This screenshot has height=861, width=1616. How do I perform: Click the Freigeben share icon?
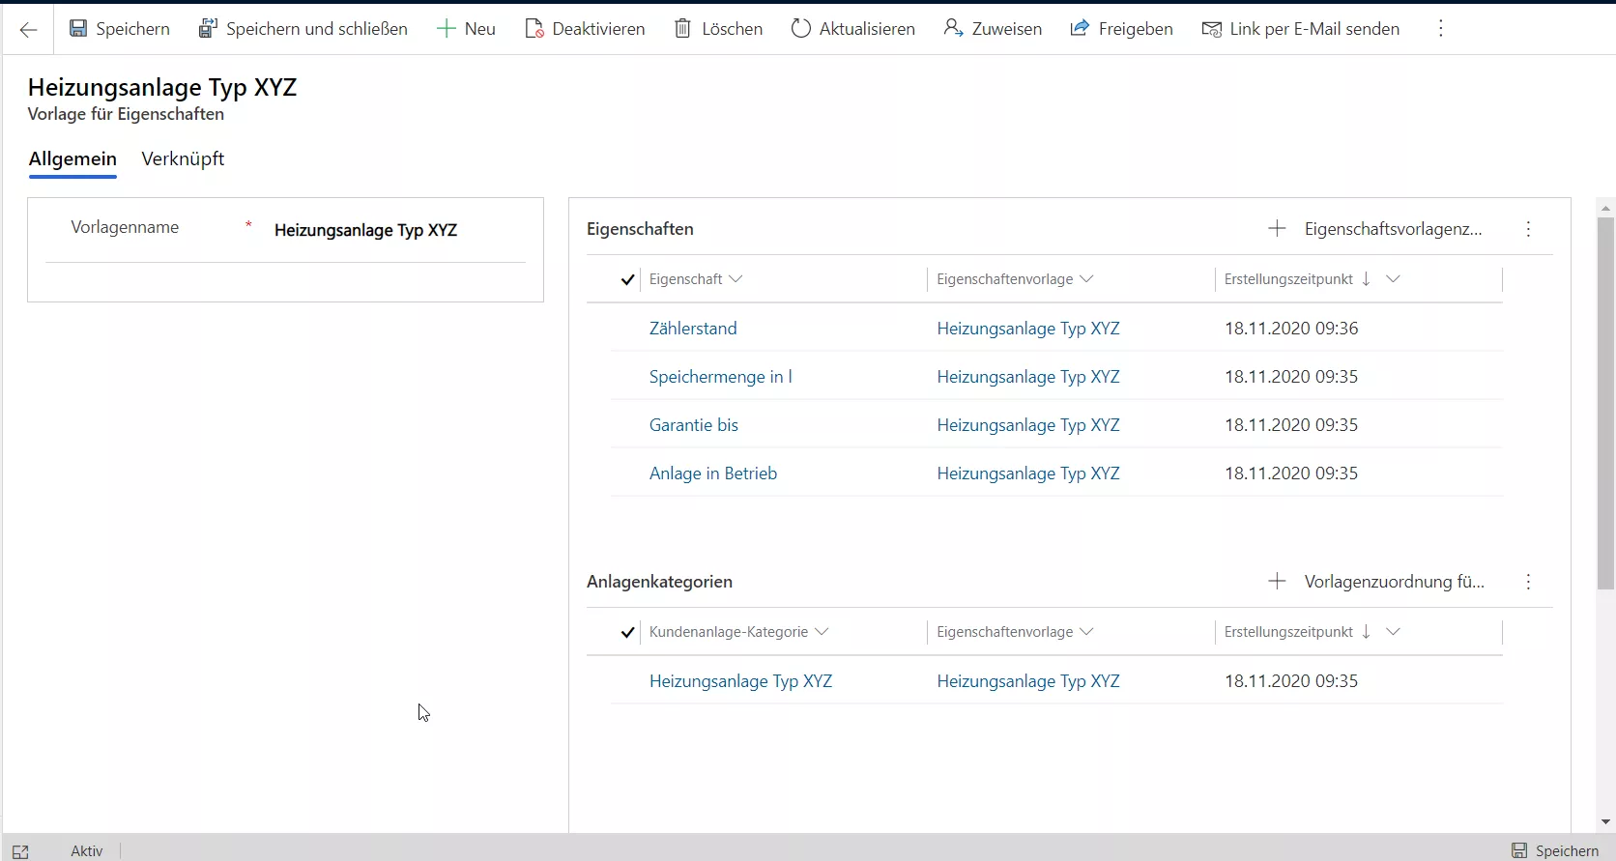1080,29
